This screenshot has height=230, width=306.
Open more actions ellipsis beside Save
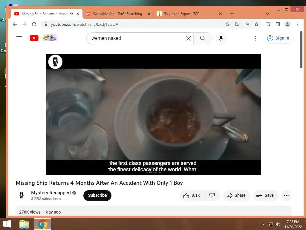click(x=286, y=195)
